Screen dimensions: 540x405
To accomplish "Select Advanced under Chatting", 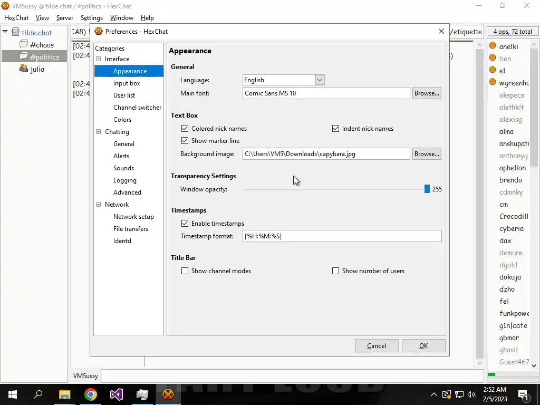I will coord(127,192).
